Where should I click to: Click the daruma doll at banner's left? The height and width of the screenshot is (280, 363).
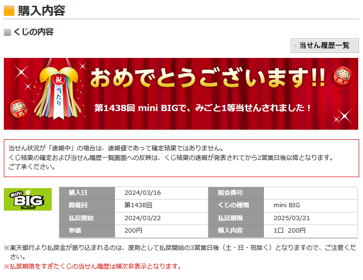(19, 109)
